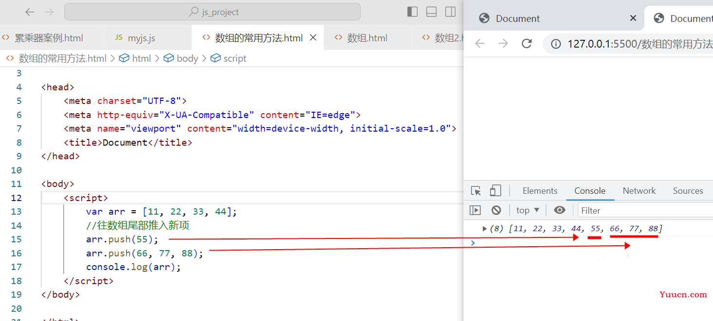Select the active 数组的常用方法.html tab

[x=258, y=38]
